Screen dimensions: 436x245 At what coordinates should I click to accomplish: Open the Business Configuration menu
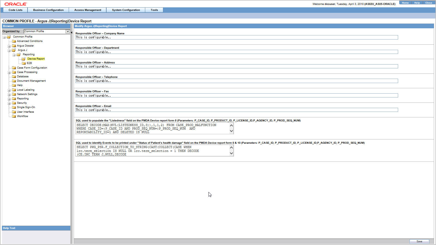48,10
